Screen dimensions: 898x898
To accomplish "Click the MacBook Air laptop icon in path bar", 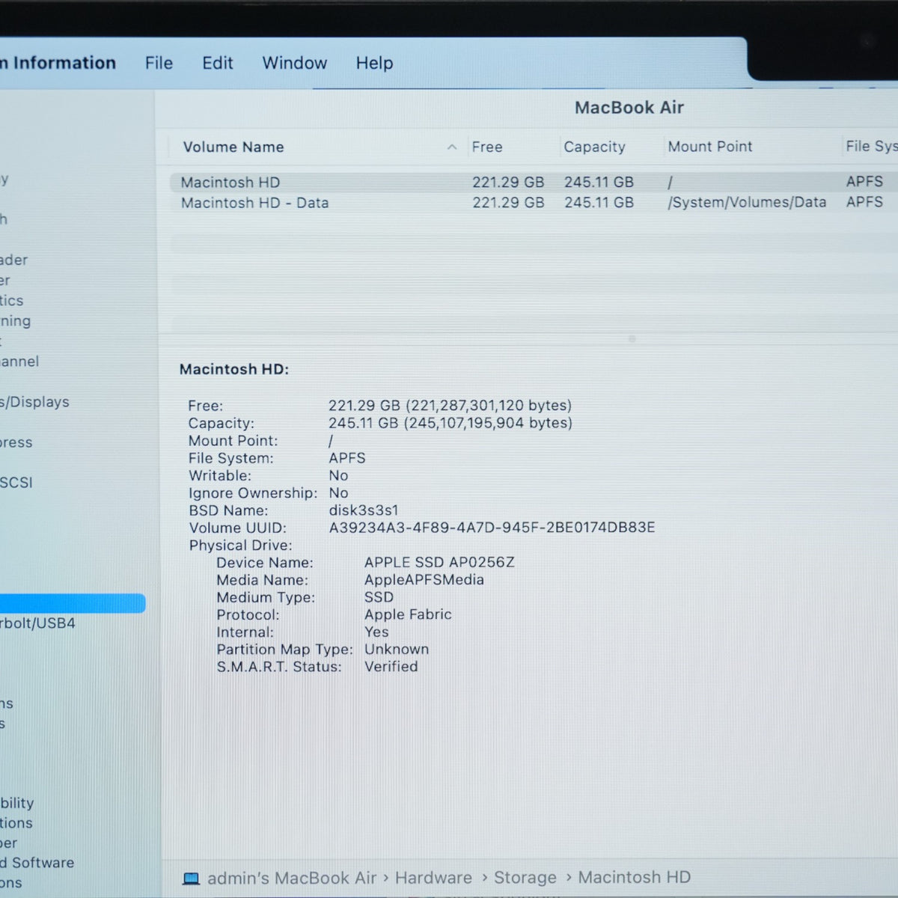I will (x=192, y=879).
